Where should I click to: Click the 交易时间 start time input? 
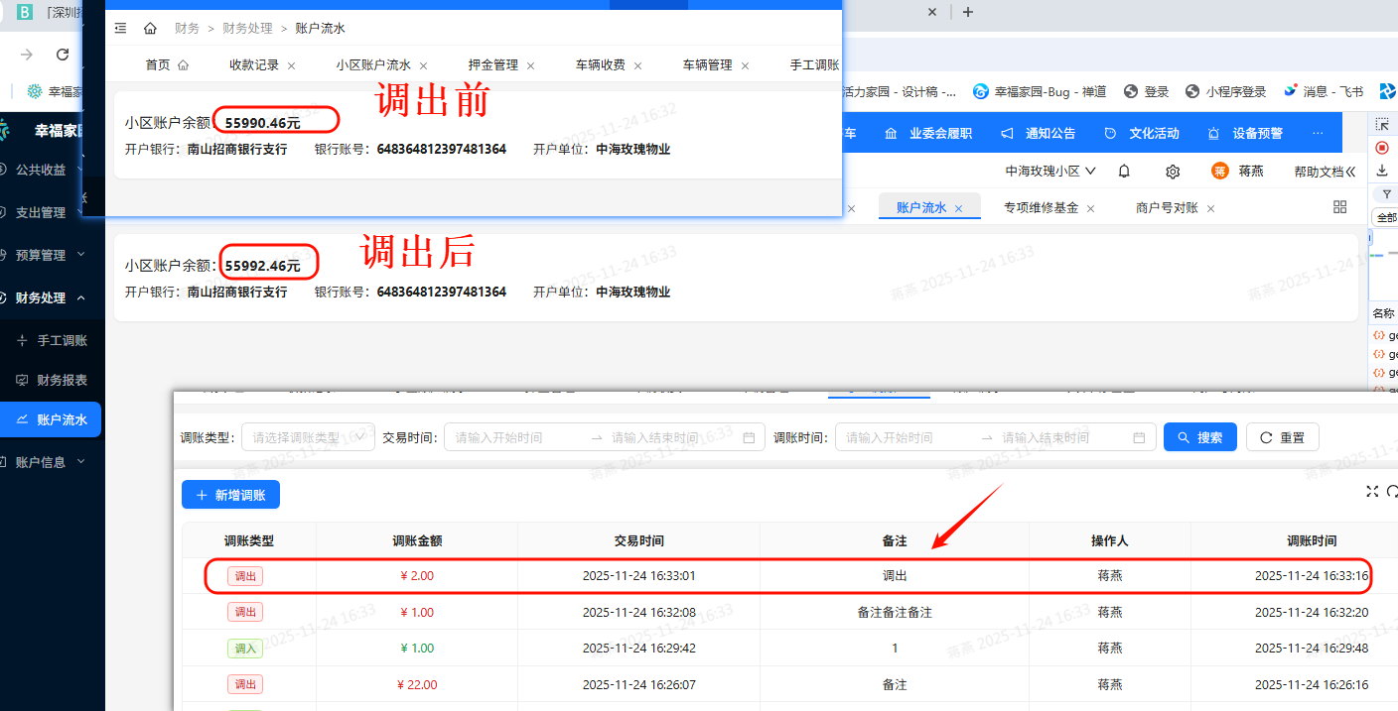point(516,437)
